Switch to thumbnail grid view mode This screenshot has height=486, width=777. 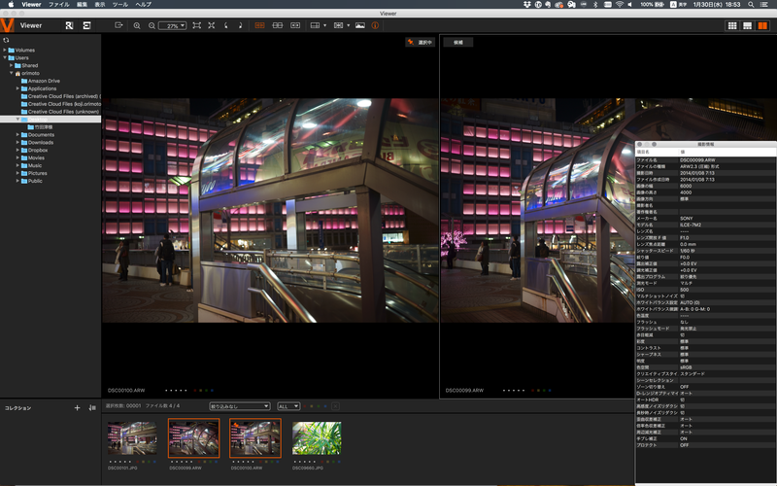click(732, 26)
